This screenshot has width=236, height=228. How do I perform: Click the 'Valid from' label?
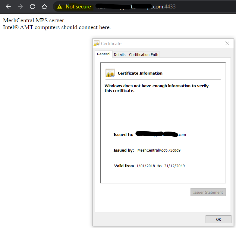124,166
